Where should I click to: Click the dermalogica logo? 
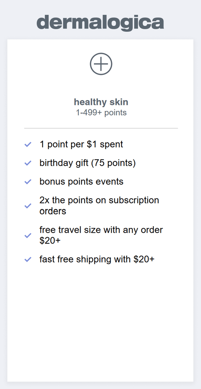click(100, 23)
